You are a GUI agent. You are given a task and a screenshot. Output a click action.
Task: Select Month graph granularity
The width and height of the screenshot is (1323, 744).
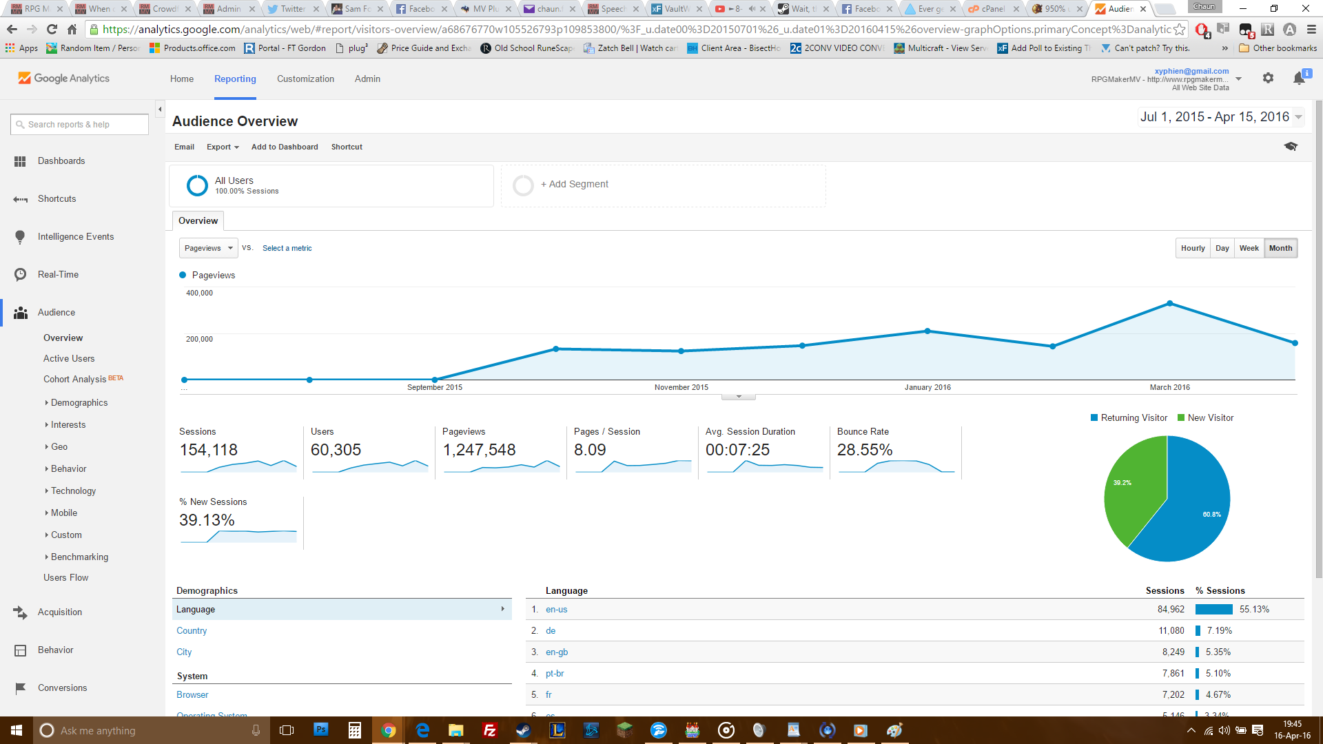click(1280, 249)
